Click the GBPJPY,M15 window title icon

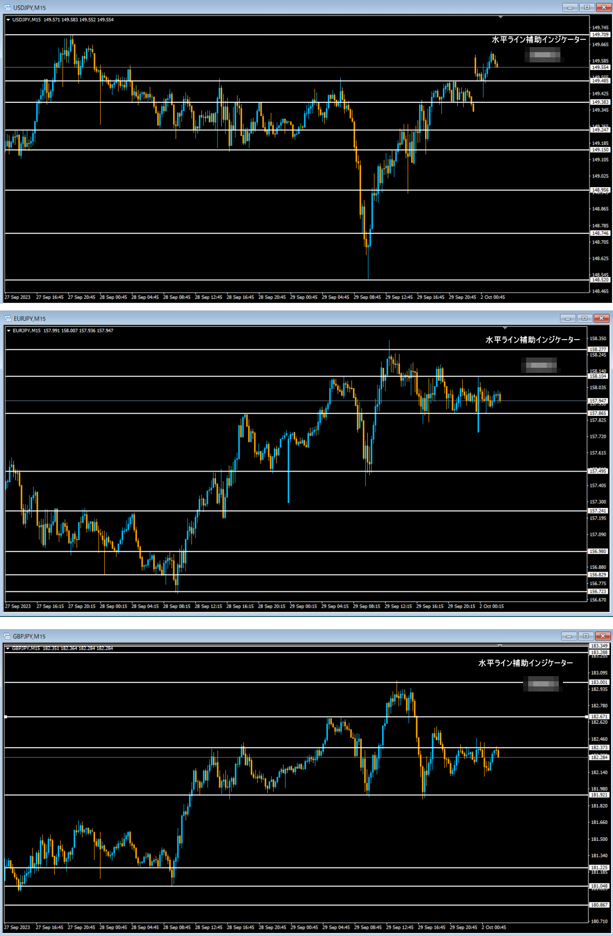pyautogui.click(x=8, y=636)
